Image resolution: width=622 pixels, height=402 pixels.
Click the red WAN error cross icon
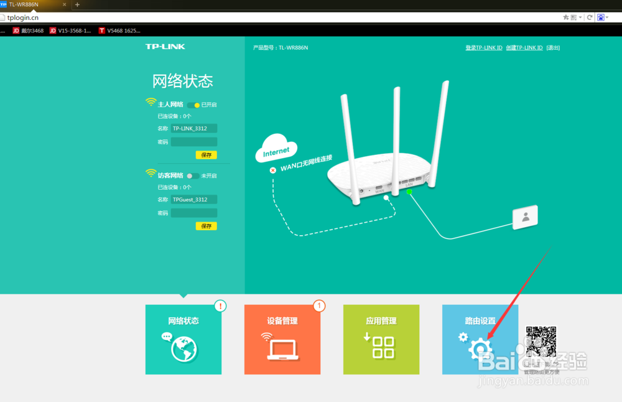(x=273, y=171)
